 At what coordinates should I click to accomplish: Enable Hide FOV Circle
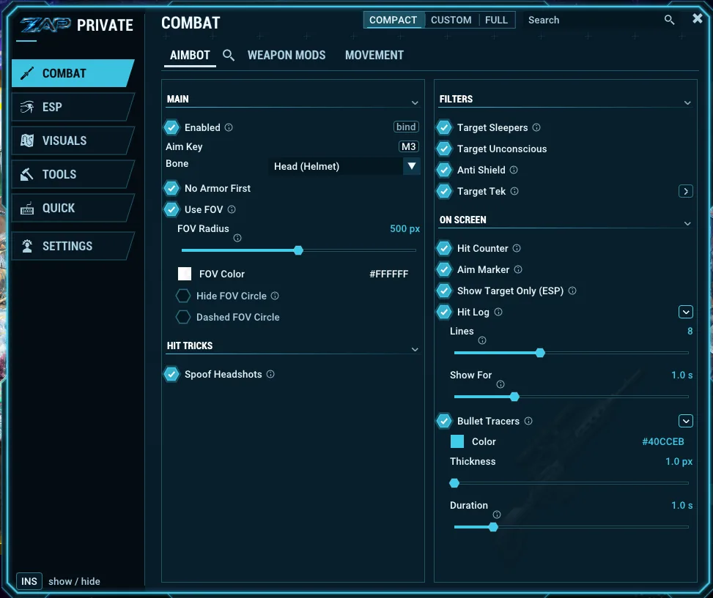pyautogui.click(x=183, y=296)
